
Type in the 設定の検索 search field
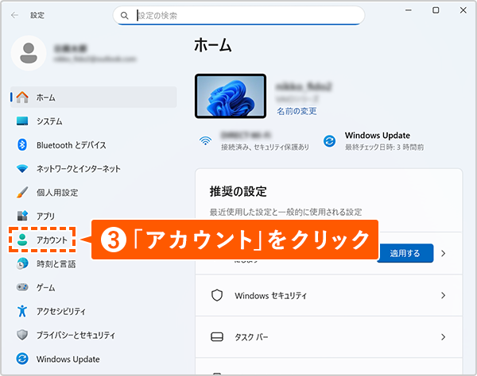[x=238, y=15]
